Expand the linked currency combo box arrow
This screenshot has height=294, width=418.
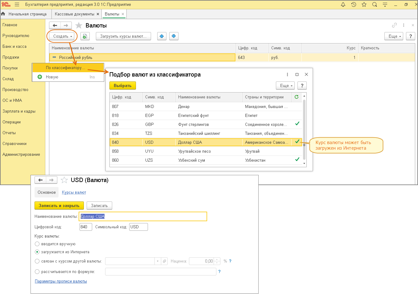pos(158,261)
